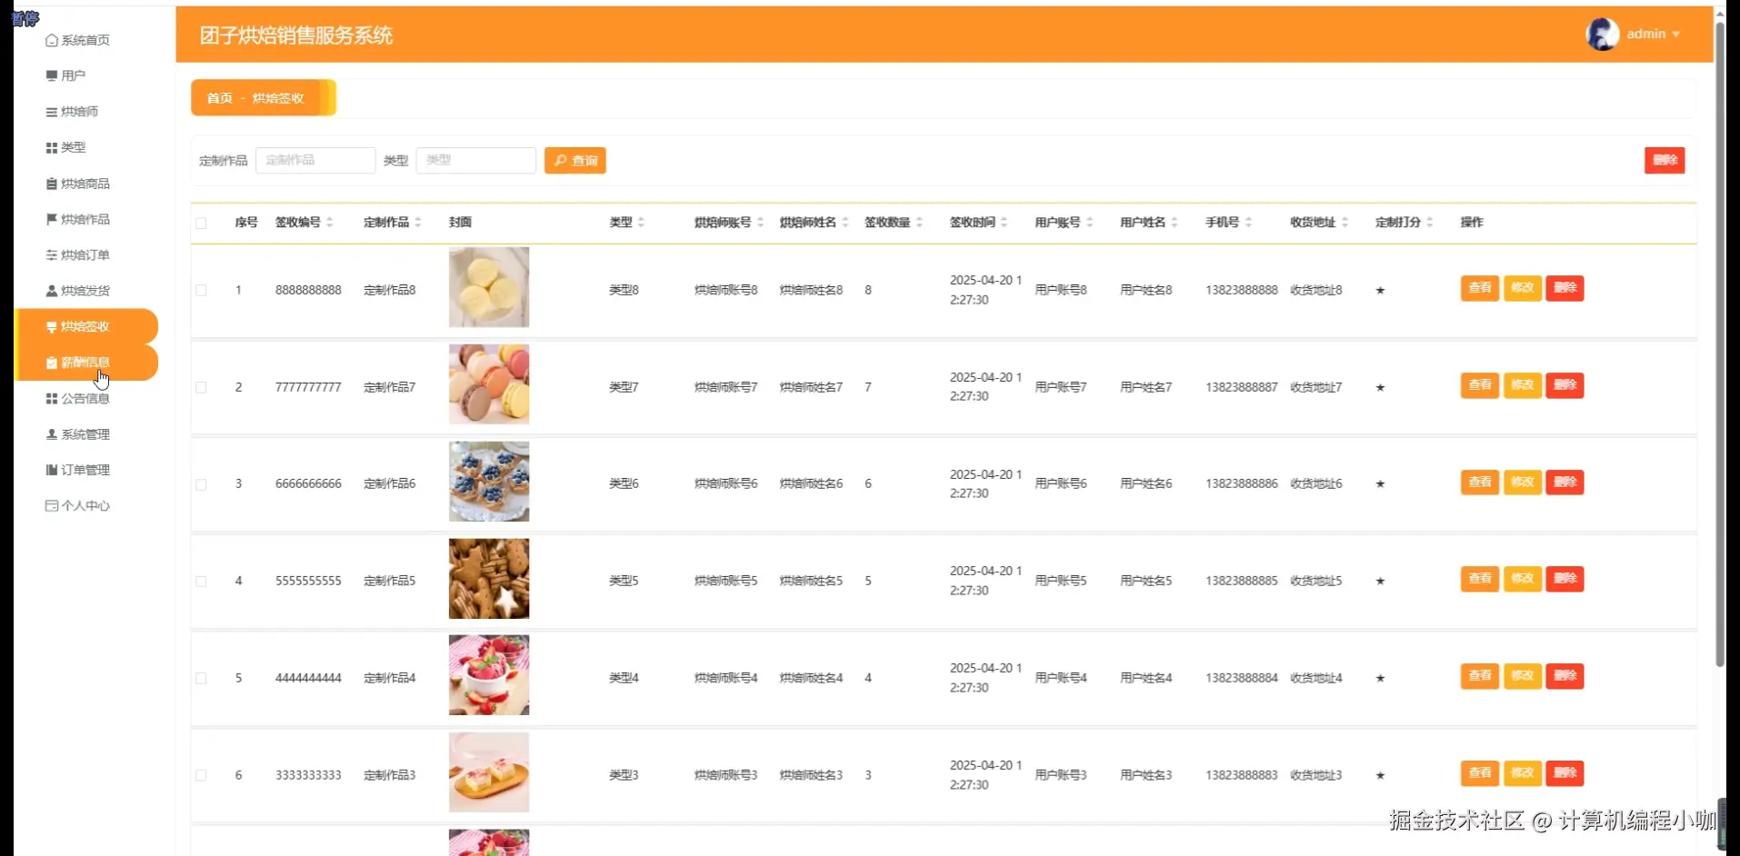Viewport: 1740px width, 856px height.
Task: Open the 烘焙签收 sidebar menu
Action: click(86, 326)
